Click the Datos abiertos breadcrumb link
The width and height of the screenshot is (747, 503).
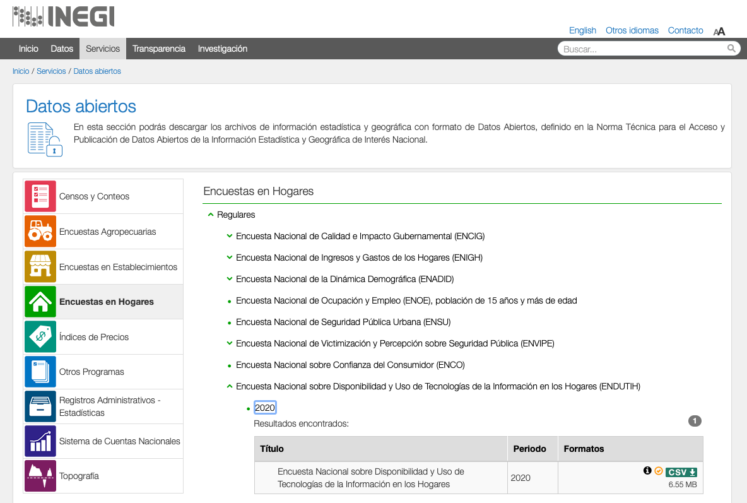click(97, 71)
